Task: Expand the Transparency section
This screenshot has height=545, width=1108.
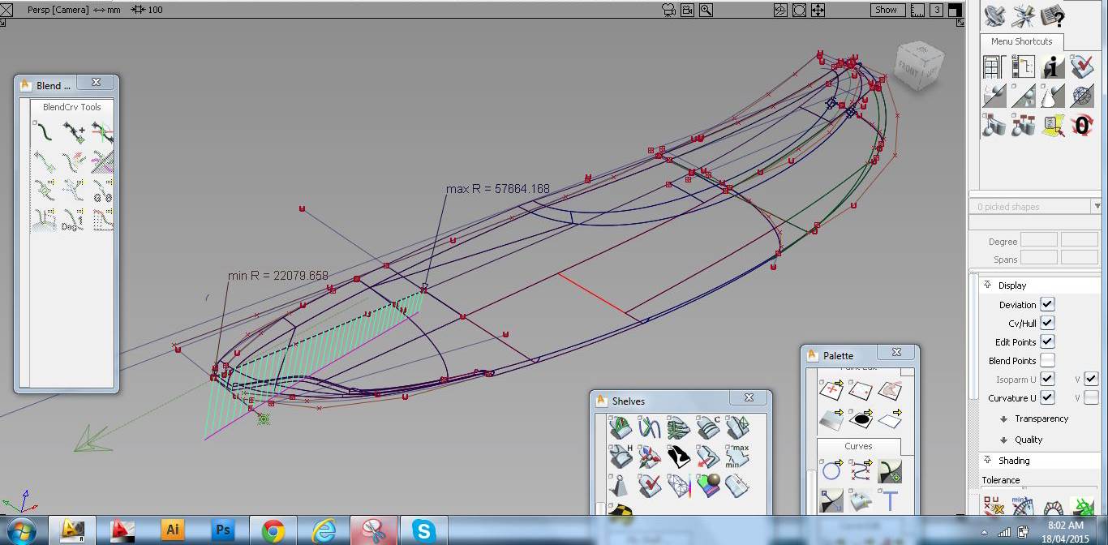Action: [1041, 418]
